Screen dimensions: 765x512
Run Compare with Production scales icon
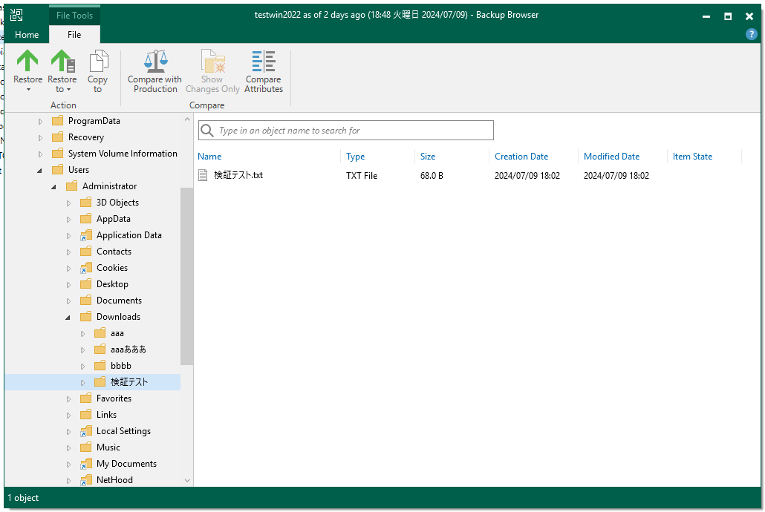(155, 61)
